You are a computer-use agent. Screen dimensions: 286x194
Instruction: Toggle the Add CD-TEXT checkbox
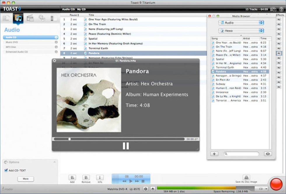tap(6, 170)
